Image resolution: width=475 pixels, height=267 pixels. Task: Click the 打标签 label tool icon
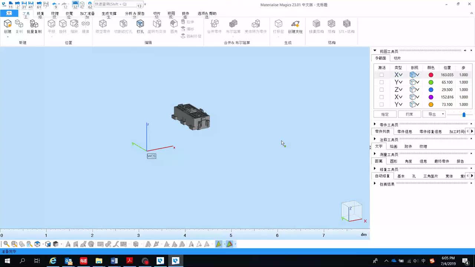[278, 24]
